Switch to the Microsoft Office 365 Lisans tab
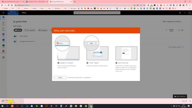The height and width of the screenshot is (108, 192). tap(12, 2)
